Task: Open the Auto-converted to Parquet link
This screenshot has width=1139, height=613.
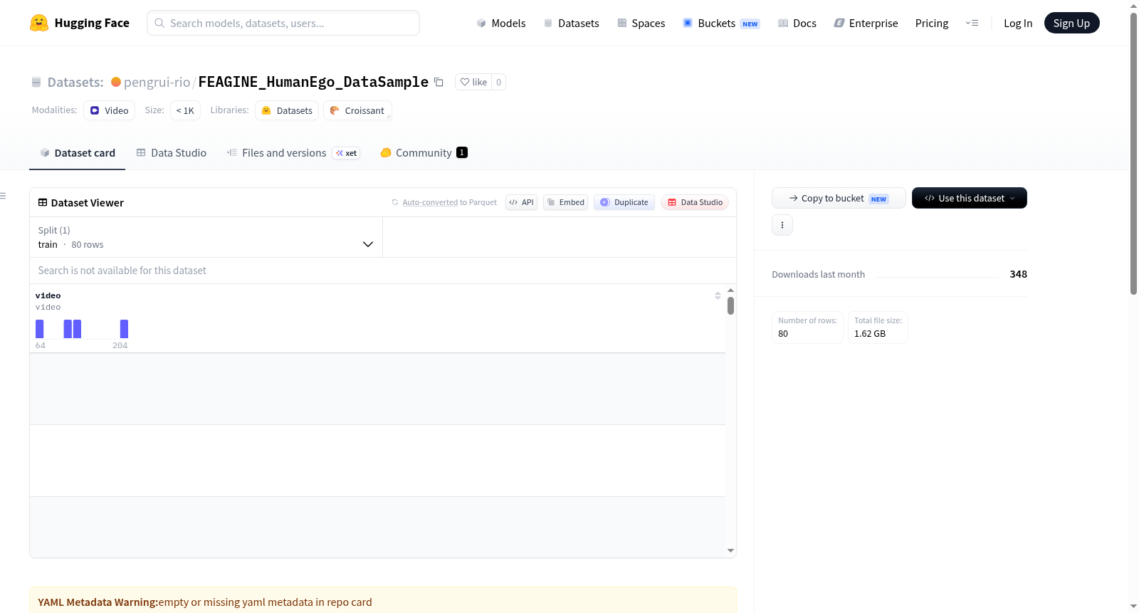Action: (430, 202)
